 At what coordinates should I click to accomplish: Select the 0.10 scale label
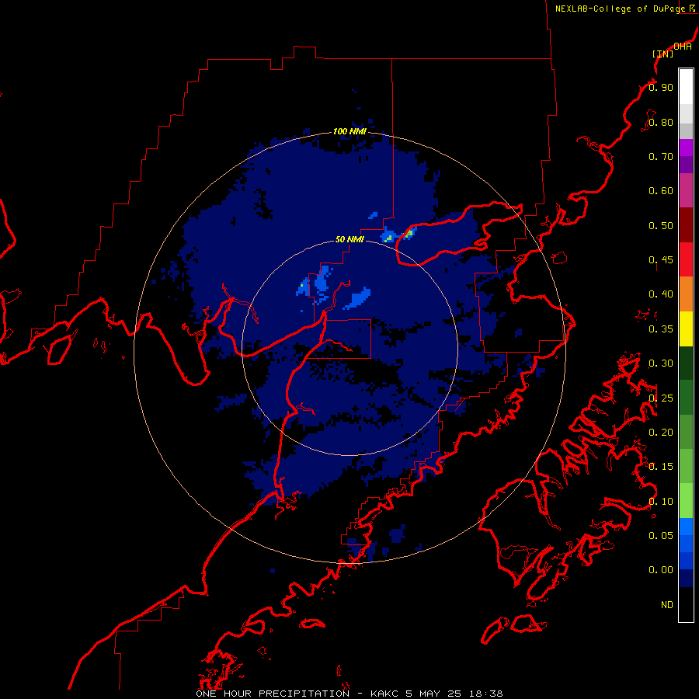[x=661, y=502]
